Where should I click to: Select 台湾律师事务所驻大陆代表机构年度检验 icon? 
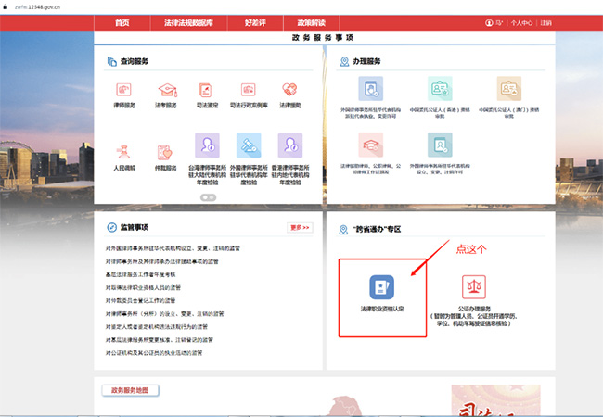[207, 145]
